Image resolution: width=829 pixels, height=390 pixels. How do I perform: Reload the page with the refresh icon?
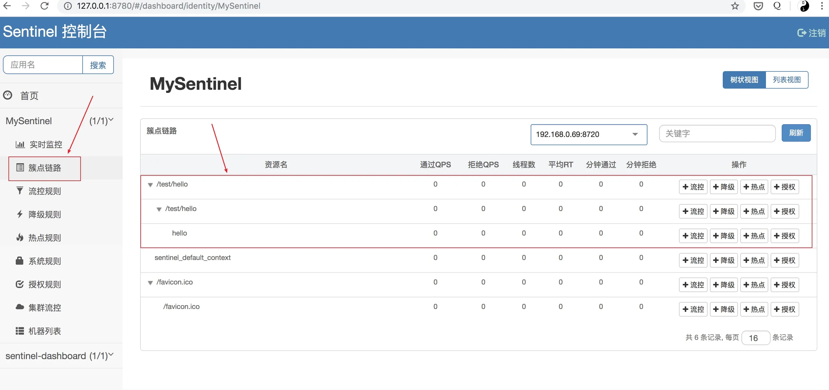[44, 6]
